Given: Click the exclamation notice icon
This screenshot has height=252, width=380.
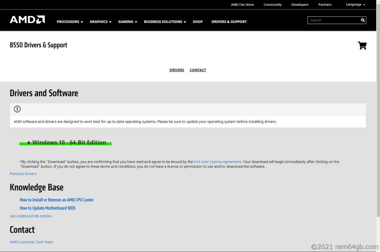Looking at the screenshot, I should point(17,109).
